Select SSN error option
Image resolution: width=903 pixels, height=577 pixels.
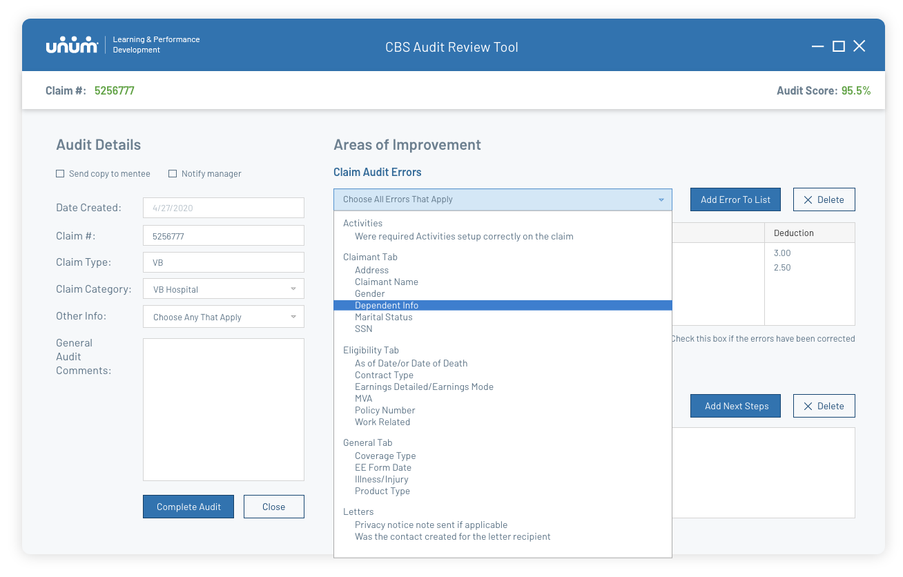click(364, 329)
